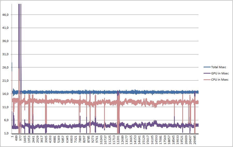Select the 26,0 value on vertical axis

[6, 67]
